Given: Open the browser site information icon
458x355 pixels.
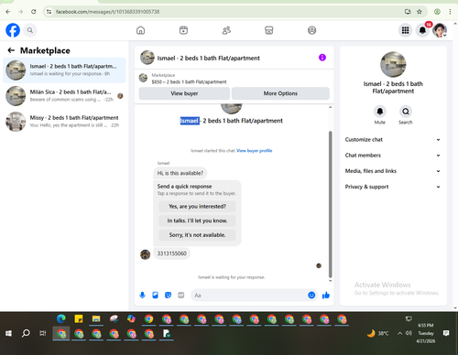Looking at the screenshot, I should click(x=49, y=12).
